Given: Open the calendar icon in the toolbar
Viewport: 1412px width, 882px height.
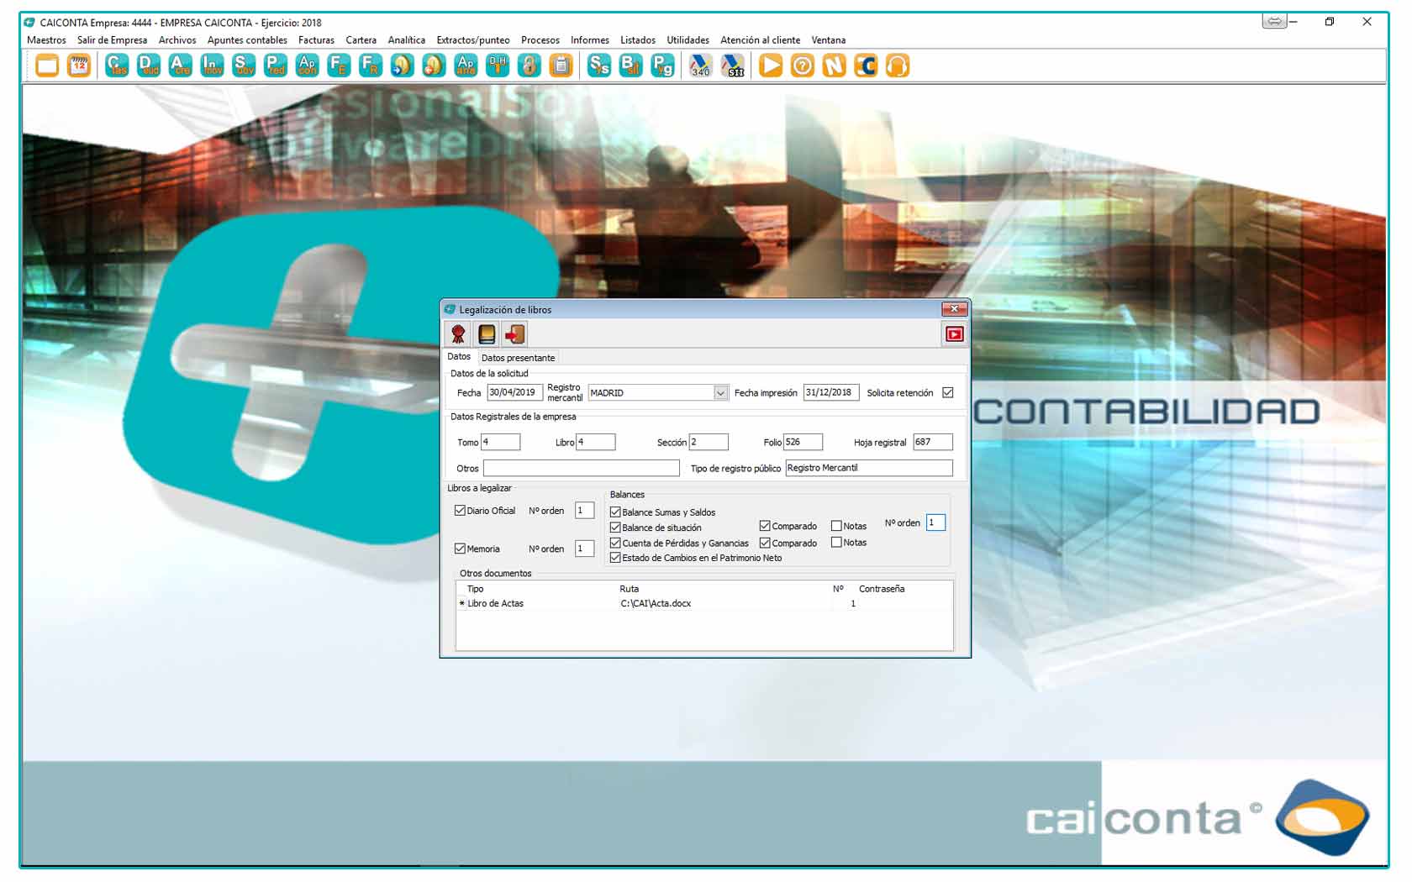Looking at the screenshot, I should pyautogui.click(x=79, y=66).
